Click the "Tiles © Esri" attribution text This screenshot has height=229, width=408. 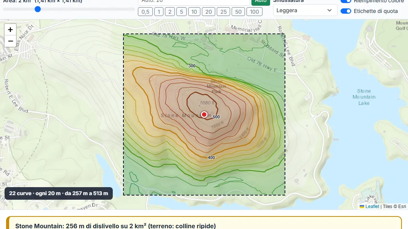click(394, 207)
